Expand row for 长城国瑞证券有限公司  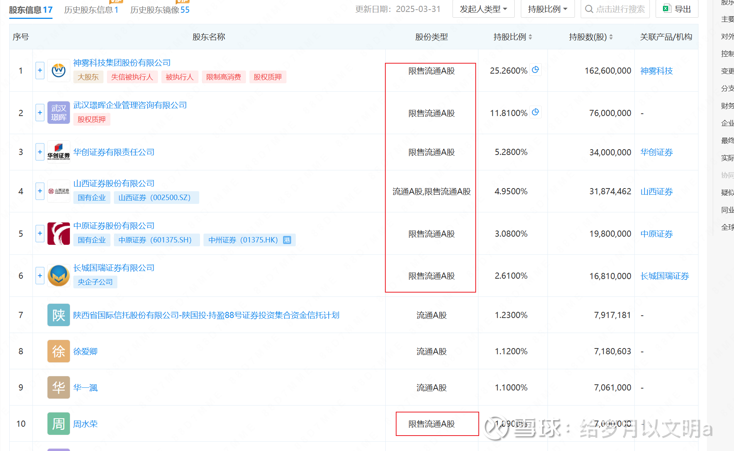coord(40,276)
